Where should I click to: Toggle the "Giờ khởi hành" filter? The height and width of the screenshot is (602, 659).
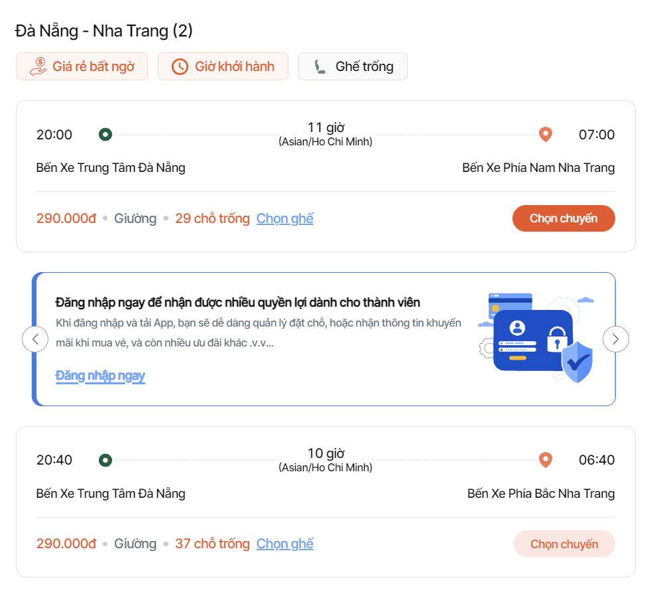223,66
